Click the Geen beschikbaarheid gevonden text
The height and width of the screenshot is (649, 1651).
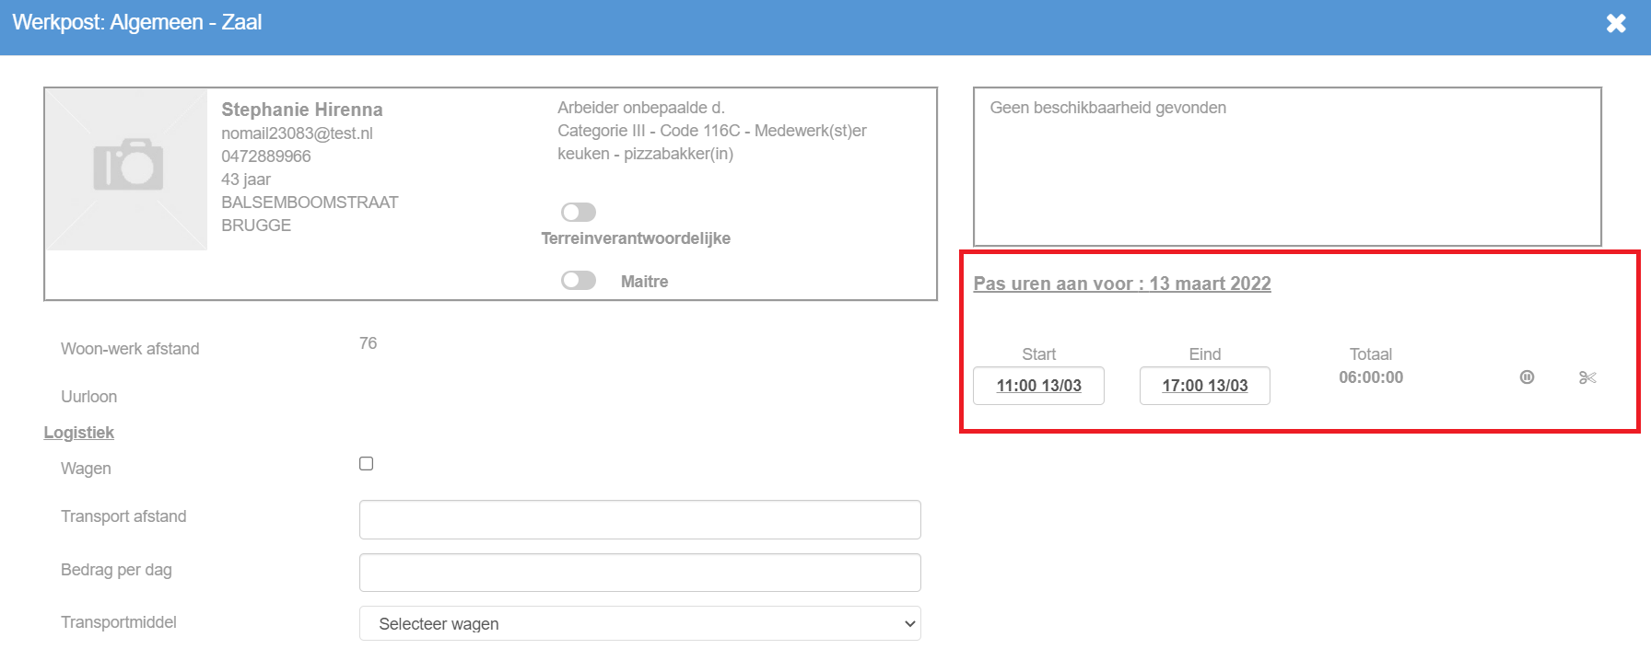point(1107,108)
